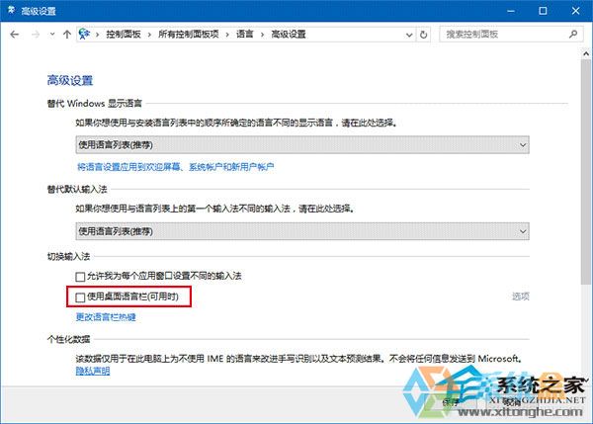
Task: Go up one level with up arrow
Action: coord(67,35)
